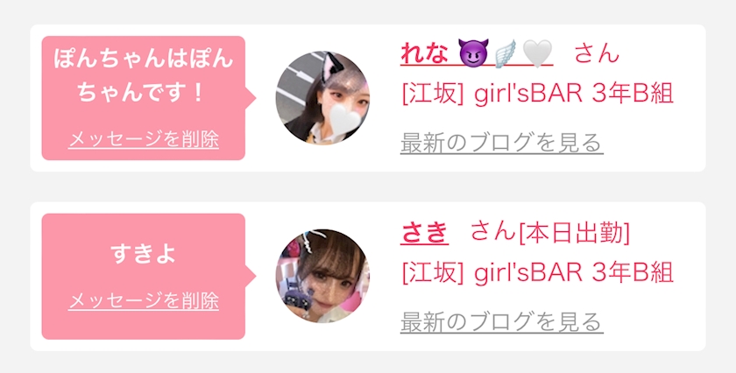Click the 本日出勤 status label
736x373 pixels.
point(574,233)
